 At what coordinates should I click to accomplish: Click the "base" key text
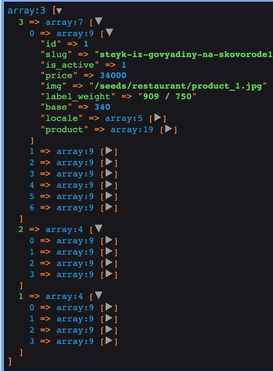tap(56, 107)
